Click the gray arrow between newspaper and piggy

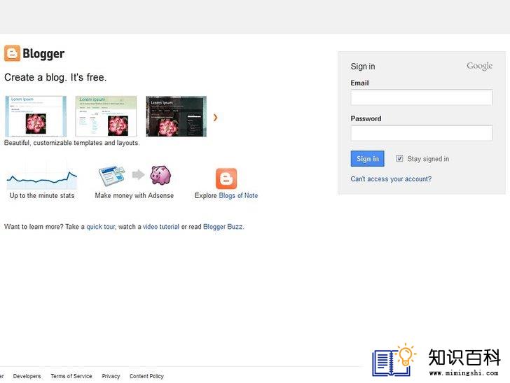[x=138, y=174]
